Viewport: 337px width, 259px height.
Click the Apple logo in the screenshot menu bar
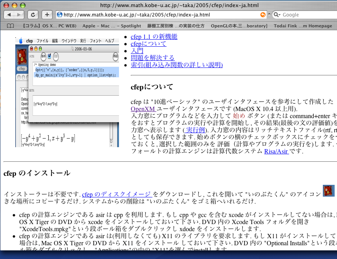point(21,41)
